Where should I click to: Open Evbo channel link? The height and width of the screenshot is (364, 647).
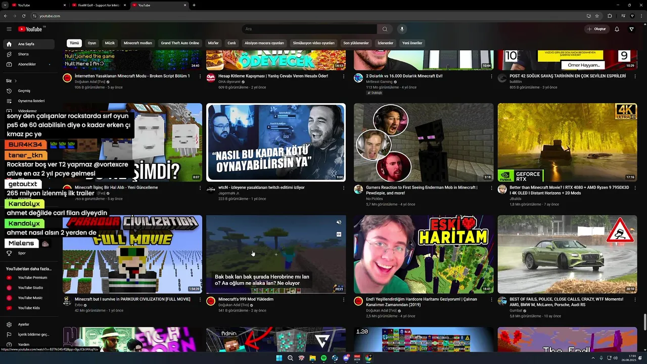78,305
